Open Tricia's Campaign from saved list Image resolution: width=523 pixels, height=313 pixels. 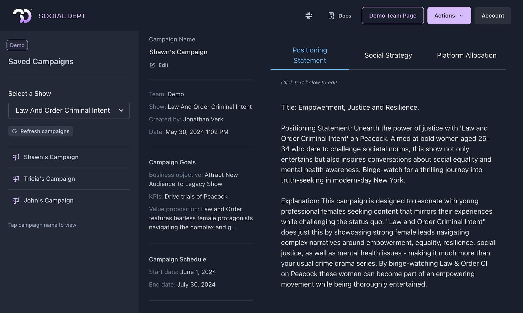point(49,179)
